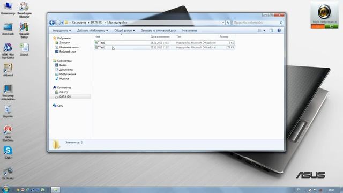Select the Test2 add-in file

[165, 47]
